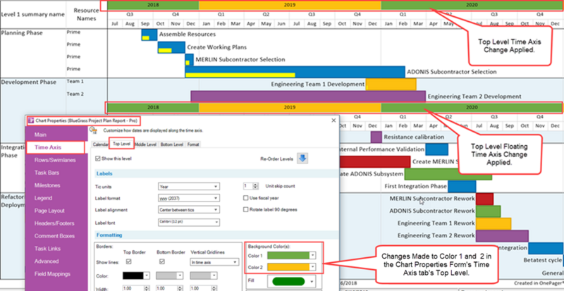Screen dimensions: 564x291
Task: Switch to the Middle Level tab
Action: pyautogui.click(x=145, y=144)
